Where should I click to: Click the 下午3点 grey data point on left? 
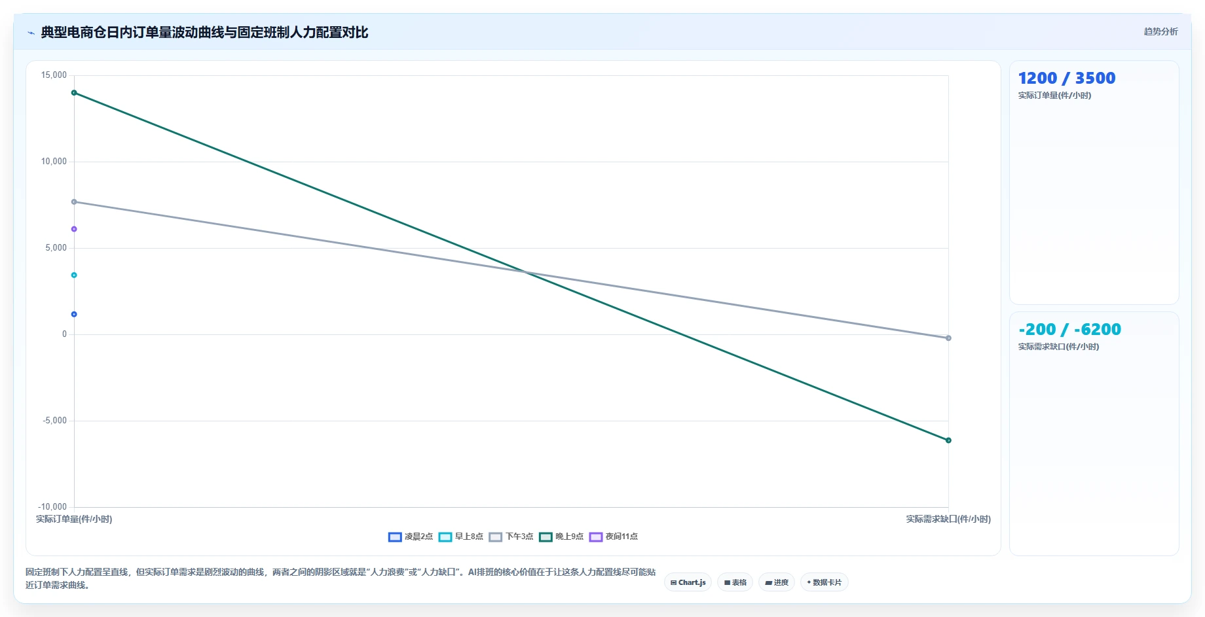[74, 202]
